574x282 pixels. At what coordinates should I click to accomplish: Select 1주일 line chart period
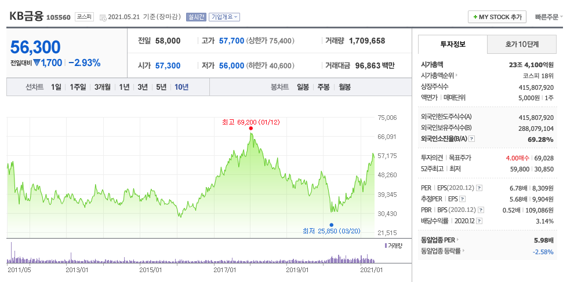[x=78, y=87]
